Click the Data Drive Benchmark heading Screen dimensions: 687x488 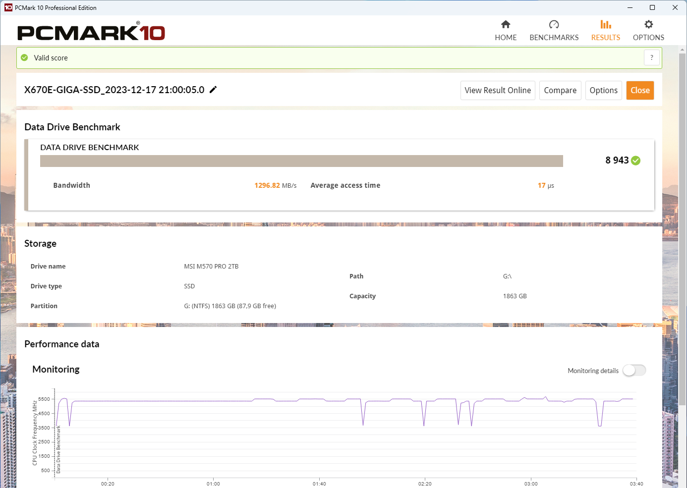pyautogui.click(x=72, y=127)
